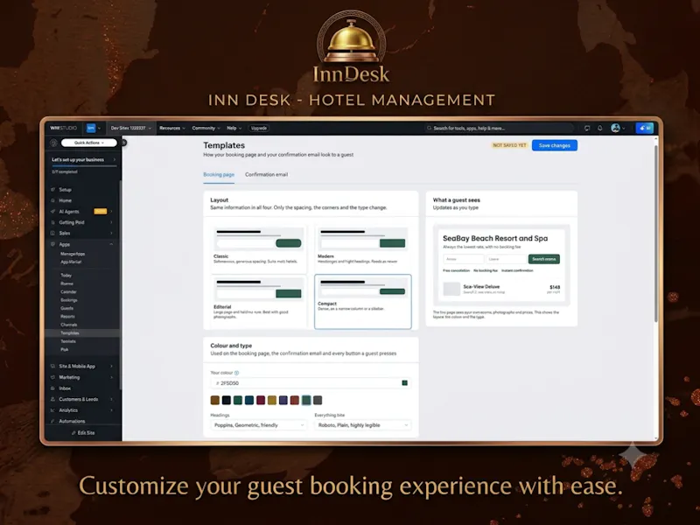
Task: Open the user profile avatar
Action: 616,128
